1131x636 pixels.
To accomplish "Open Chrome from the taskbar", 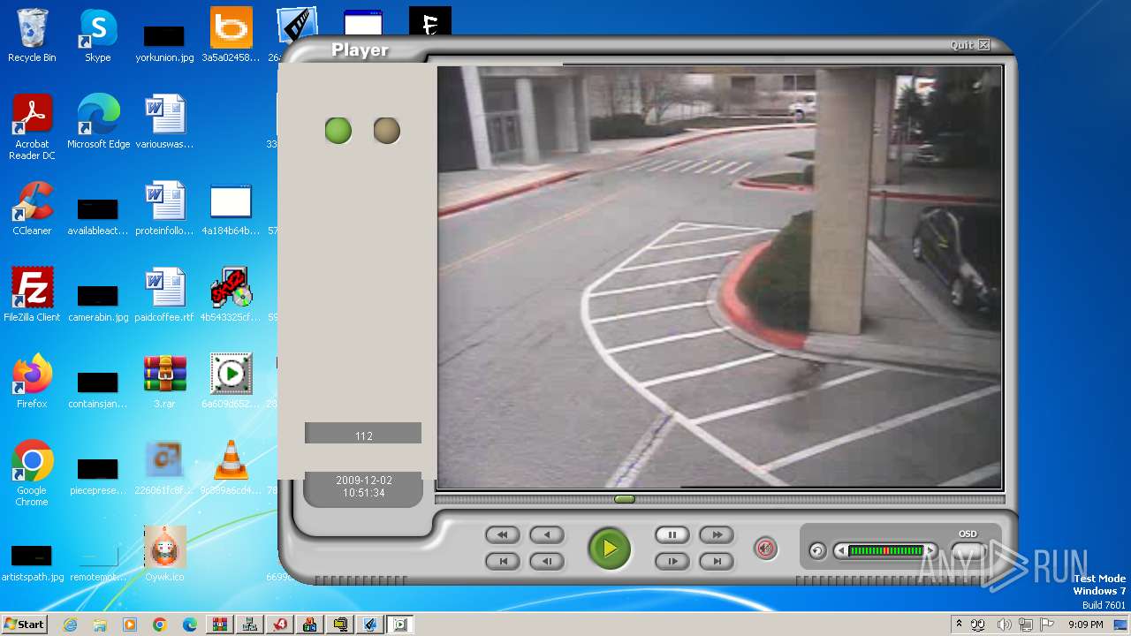I will [x=160, y=625].
